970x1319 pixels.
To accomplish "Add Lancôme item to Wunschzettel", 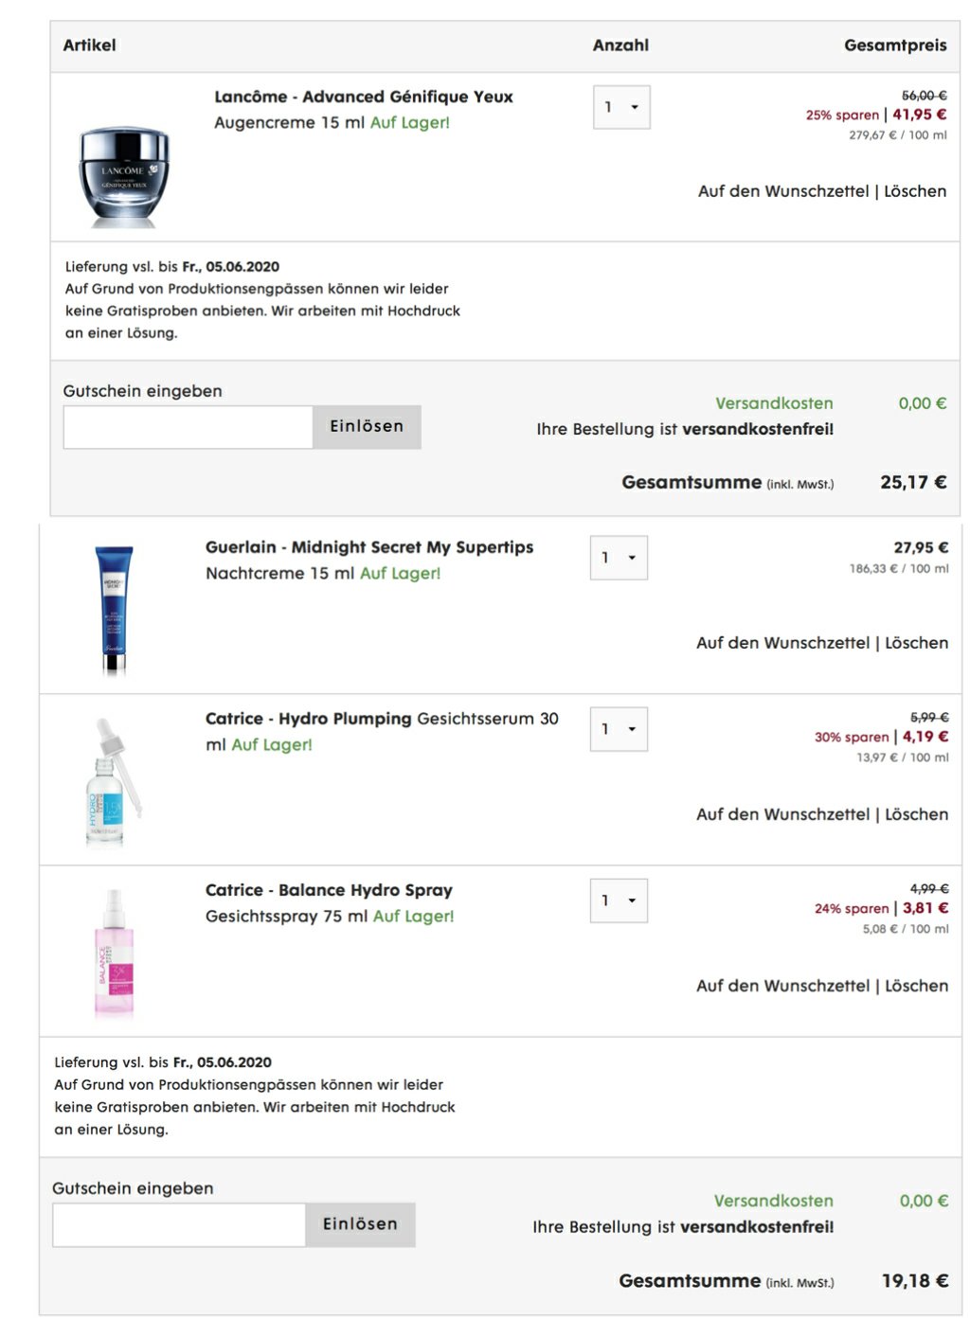I will [783, 191].
